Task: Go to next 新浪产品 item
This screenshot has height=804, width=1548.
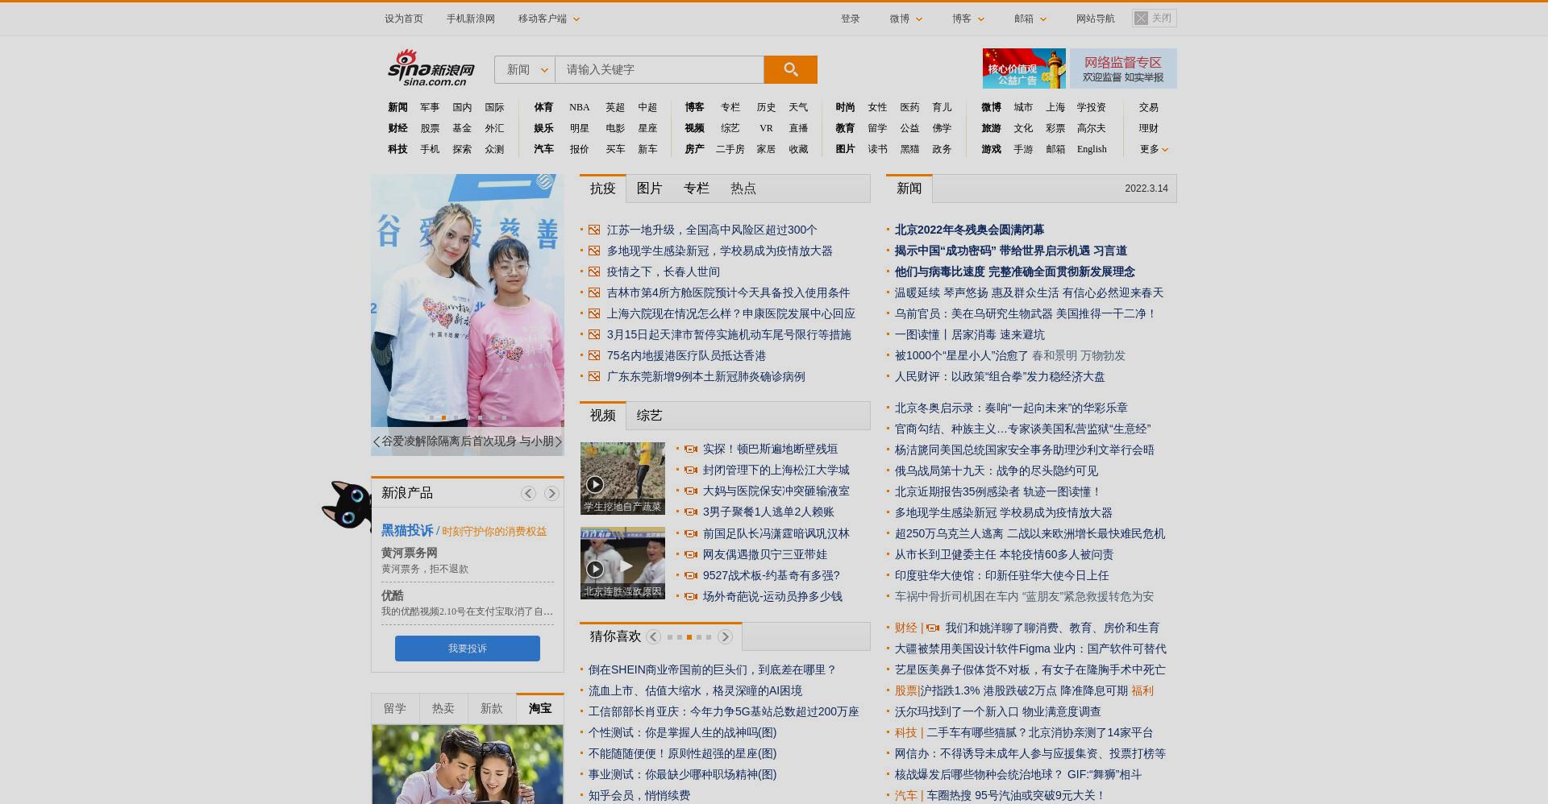Action: coord(551,493)
